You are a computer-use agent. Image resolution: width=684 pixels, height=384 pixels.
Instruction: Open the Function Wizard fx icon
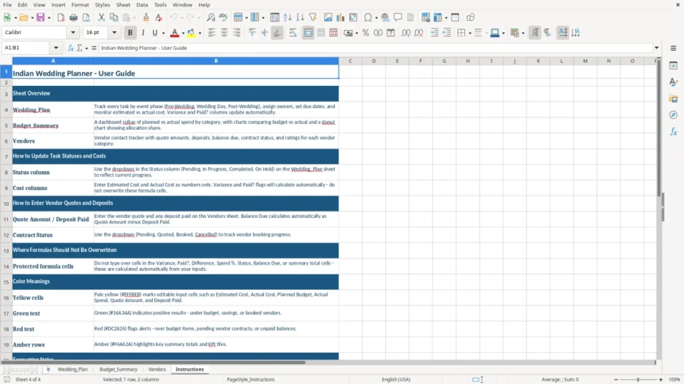pos(71,48)
